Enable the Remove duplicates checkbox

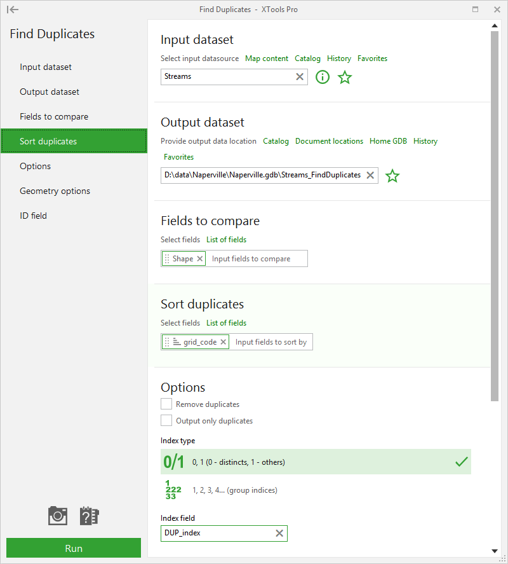click(166, 404)
